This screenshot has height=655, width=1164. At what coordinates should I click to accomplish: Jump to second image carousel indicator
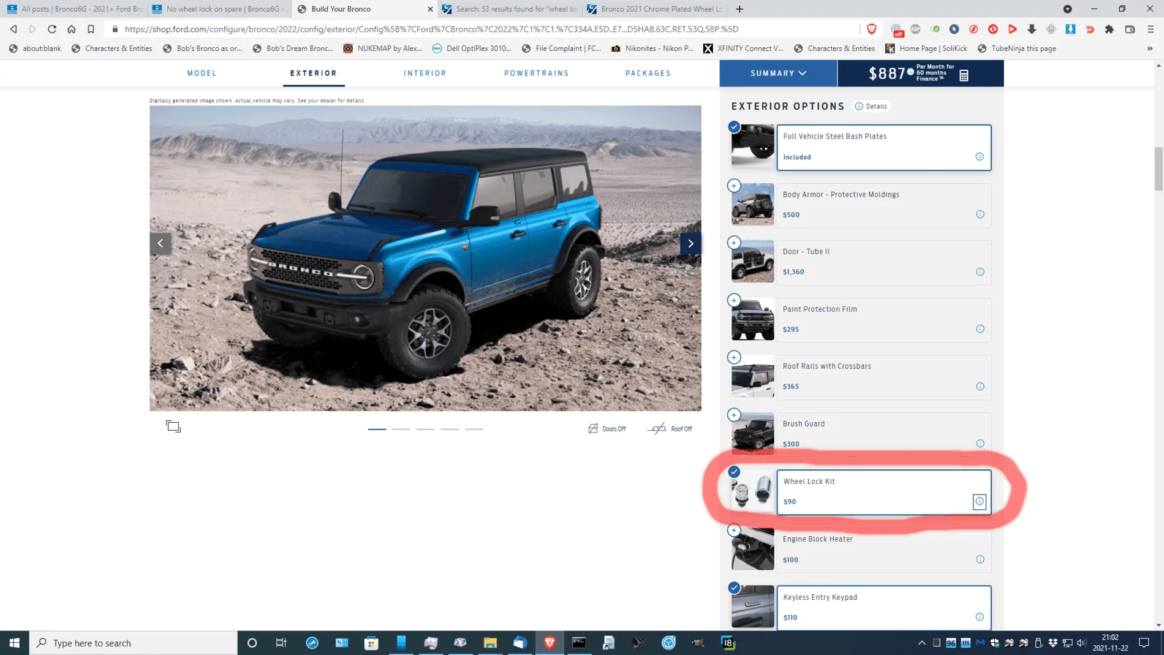click(401, 429)
